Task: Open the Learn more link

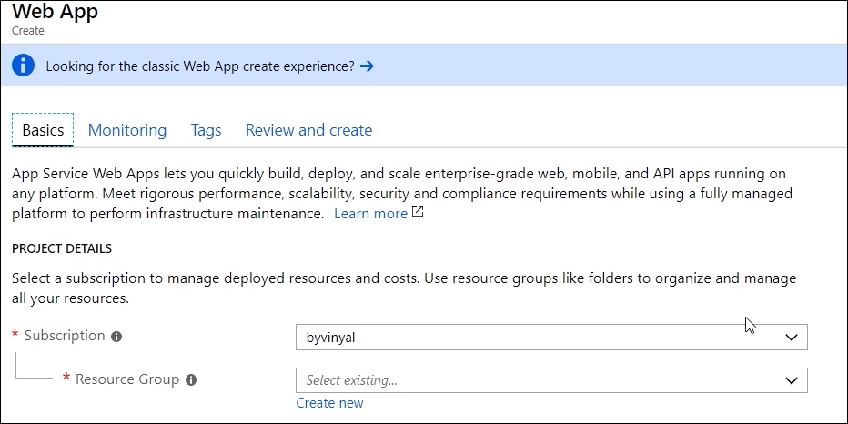Action: click(x=370, y=213)
